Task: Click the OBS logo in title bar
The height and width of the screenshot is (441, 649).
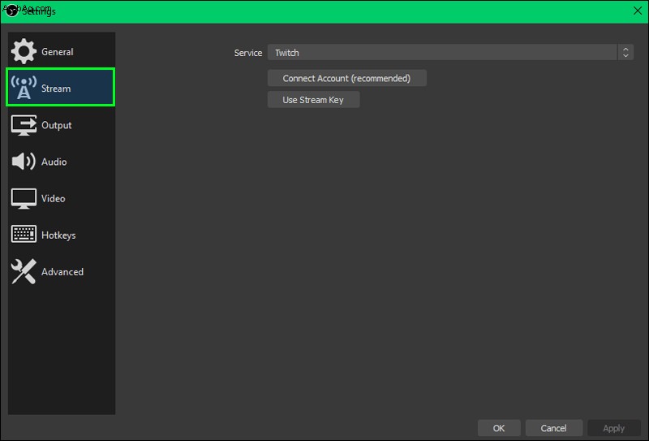Action: pos(11,11)
